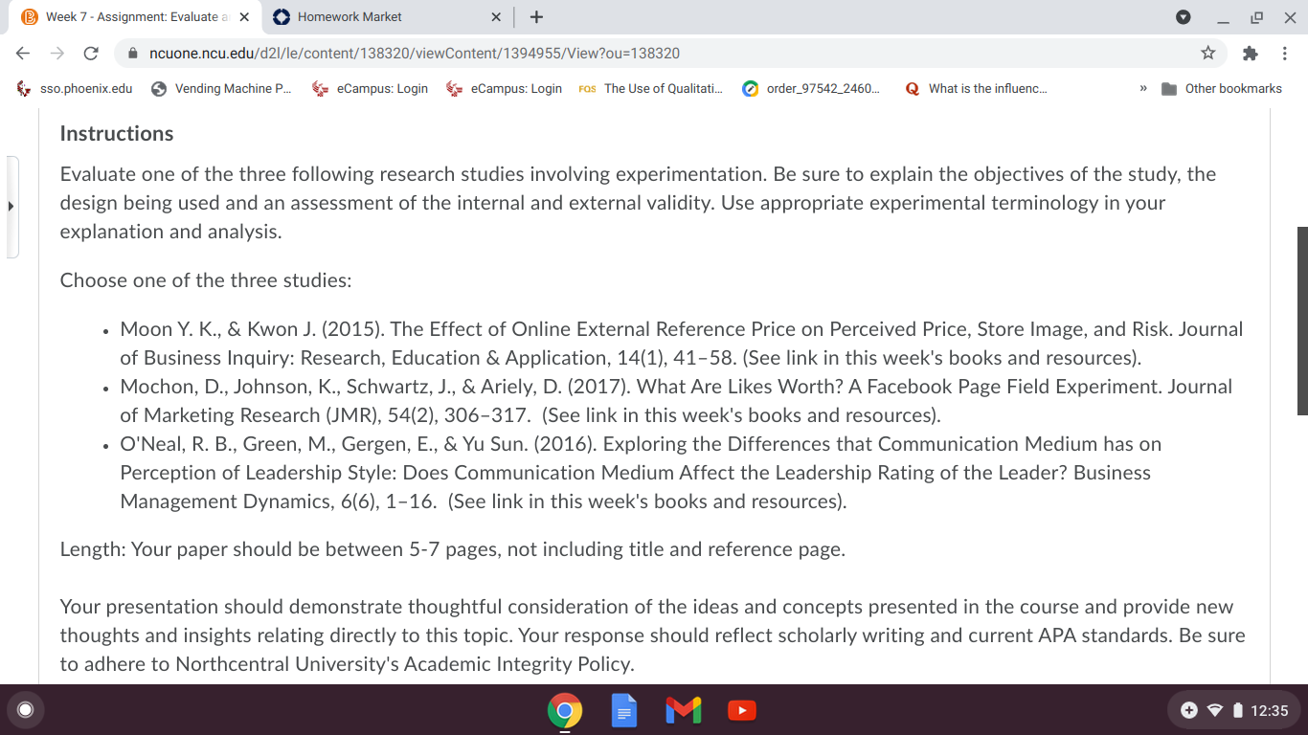Click the page vertical scrollbar thumb
Viewport: 1308px width, 735px height.
click(1301, 321)
